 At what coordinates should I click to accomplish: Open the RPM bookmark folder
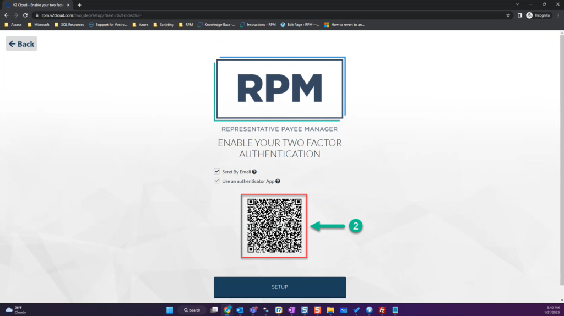click(x=186, y=25)
